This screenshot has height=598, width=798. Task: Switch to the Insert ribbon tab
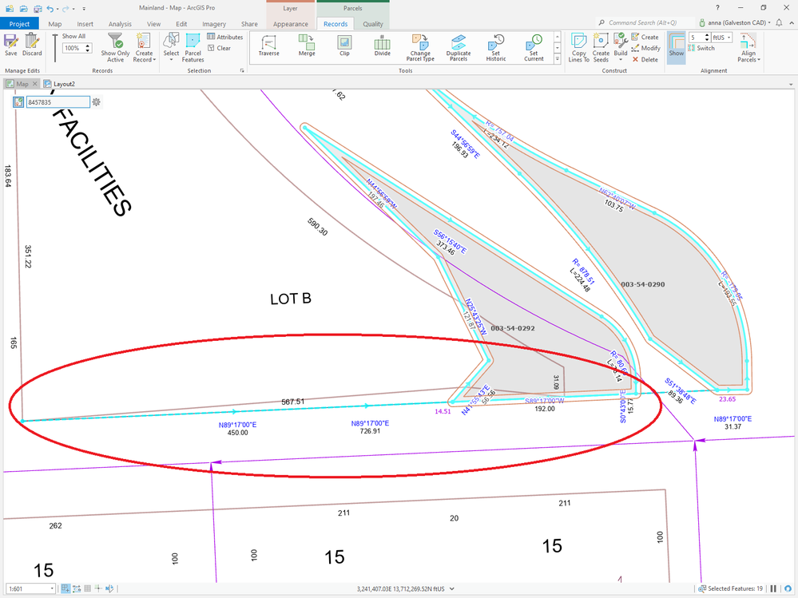click(x=85, y=24)
